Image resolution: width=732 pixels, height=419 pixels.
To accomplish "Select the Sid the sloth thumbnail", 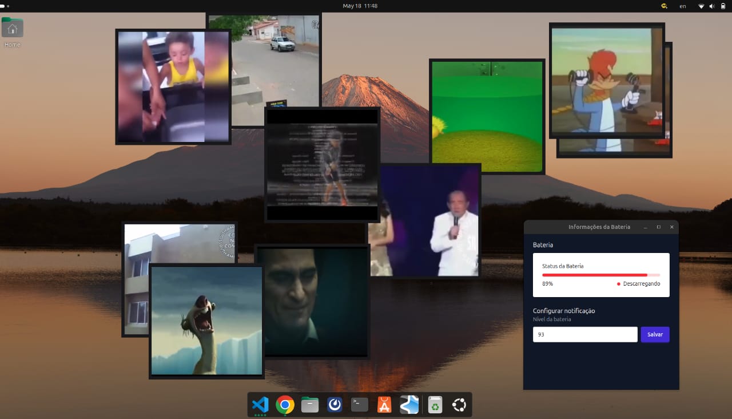I will 206,321.
